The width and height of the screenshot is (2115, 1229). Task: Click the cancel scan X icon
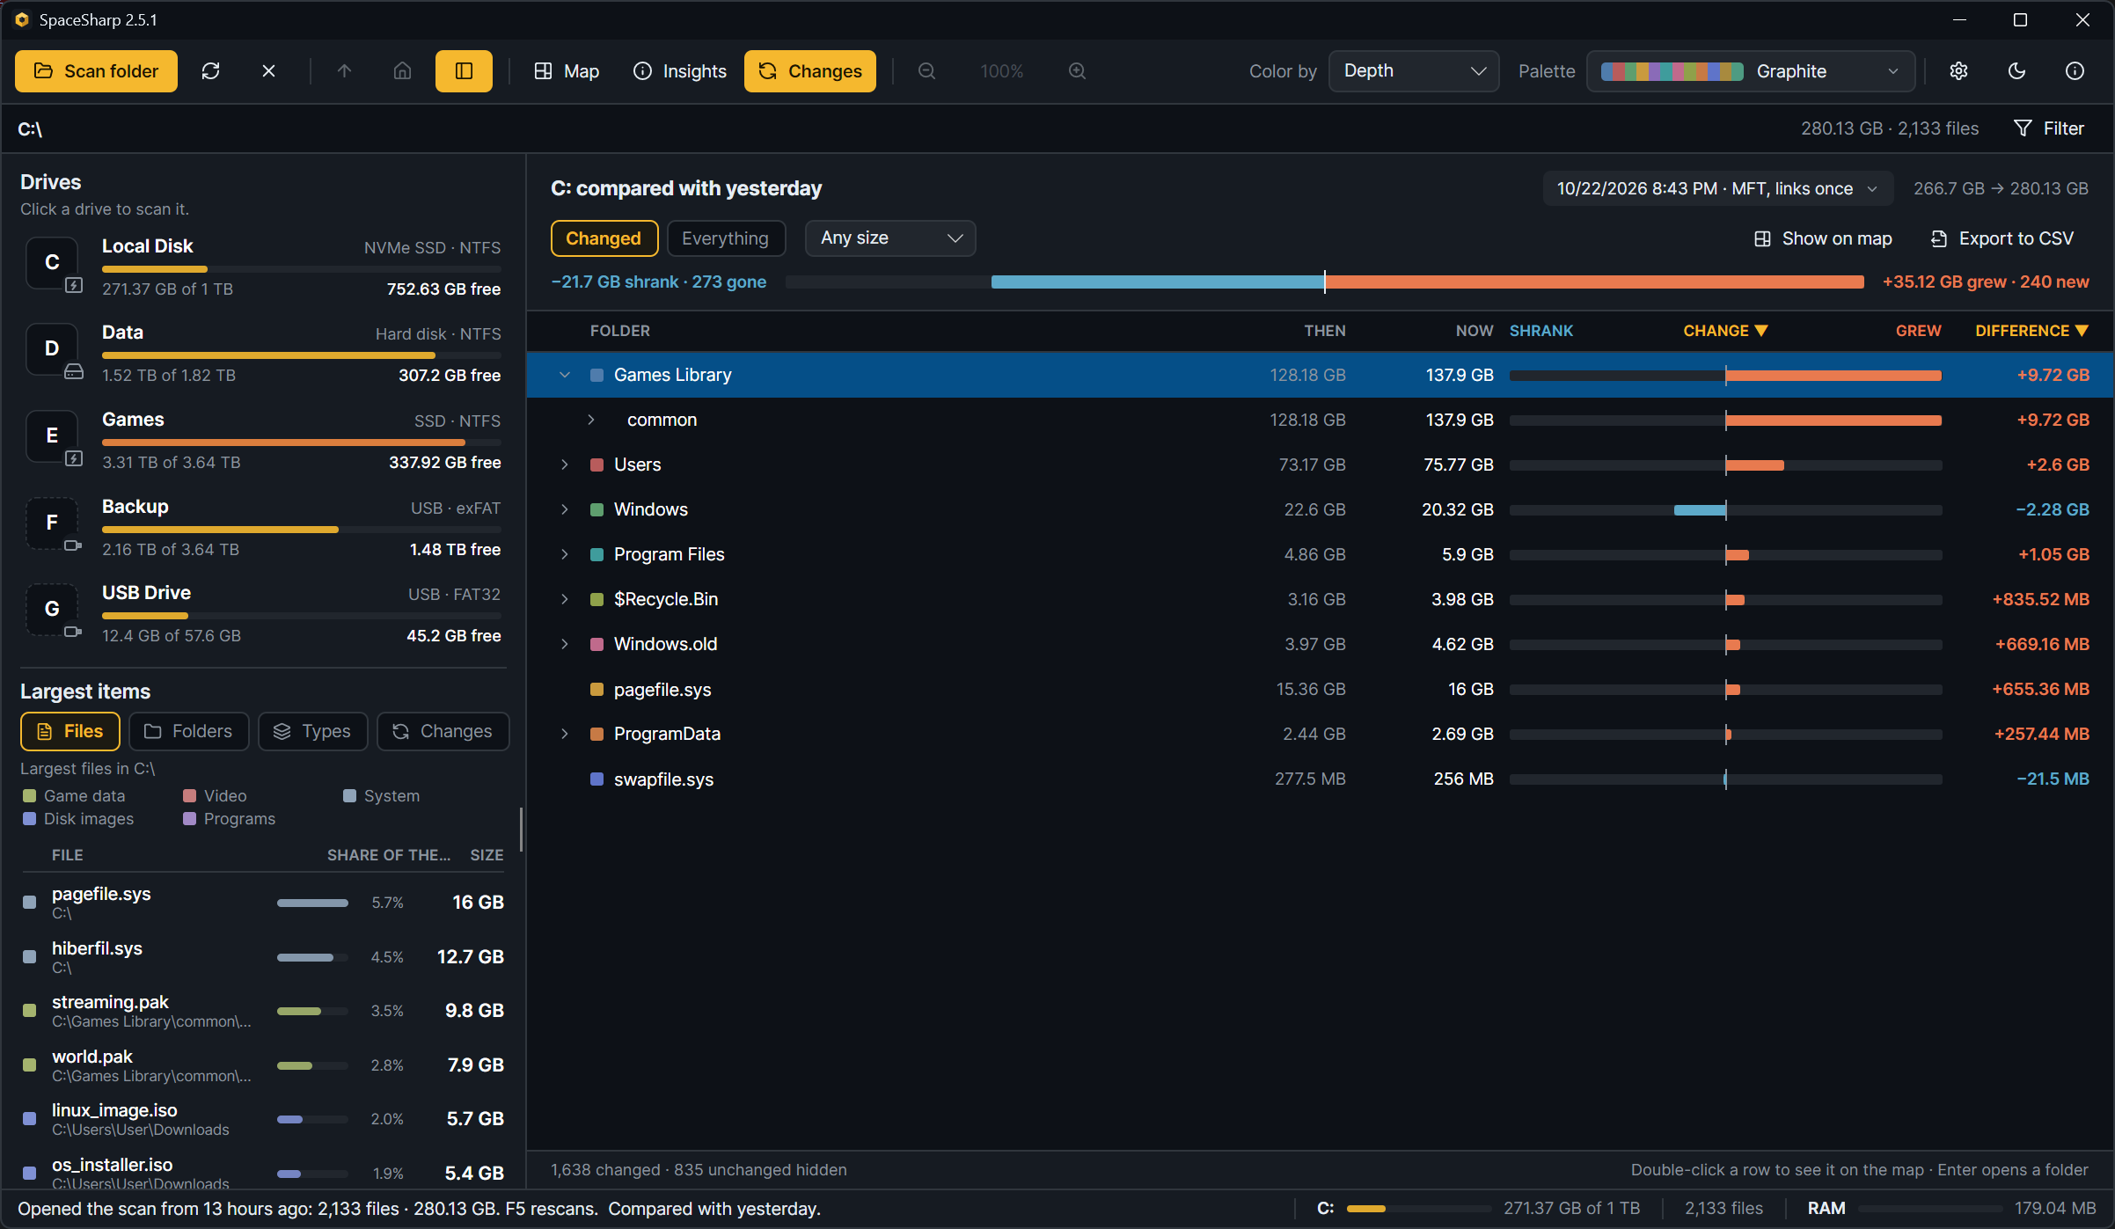click(268, 71)
